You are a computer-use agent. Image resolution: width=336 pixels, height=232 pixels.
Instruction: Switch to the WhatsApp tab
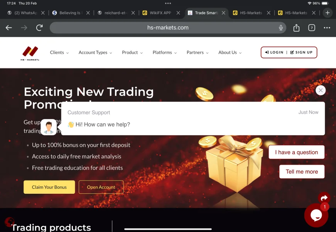click(26, 13)
